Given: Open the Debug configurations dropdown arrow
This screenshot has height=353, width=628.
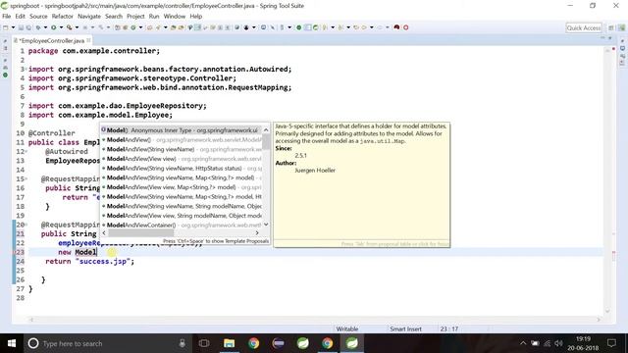Looking at the screenshot, I should pos(45,27).
